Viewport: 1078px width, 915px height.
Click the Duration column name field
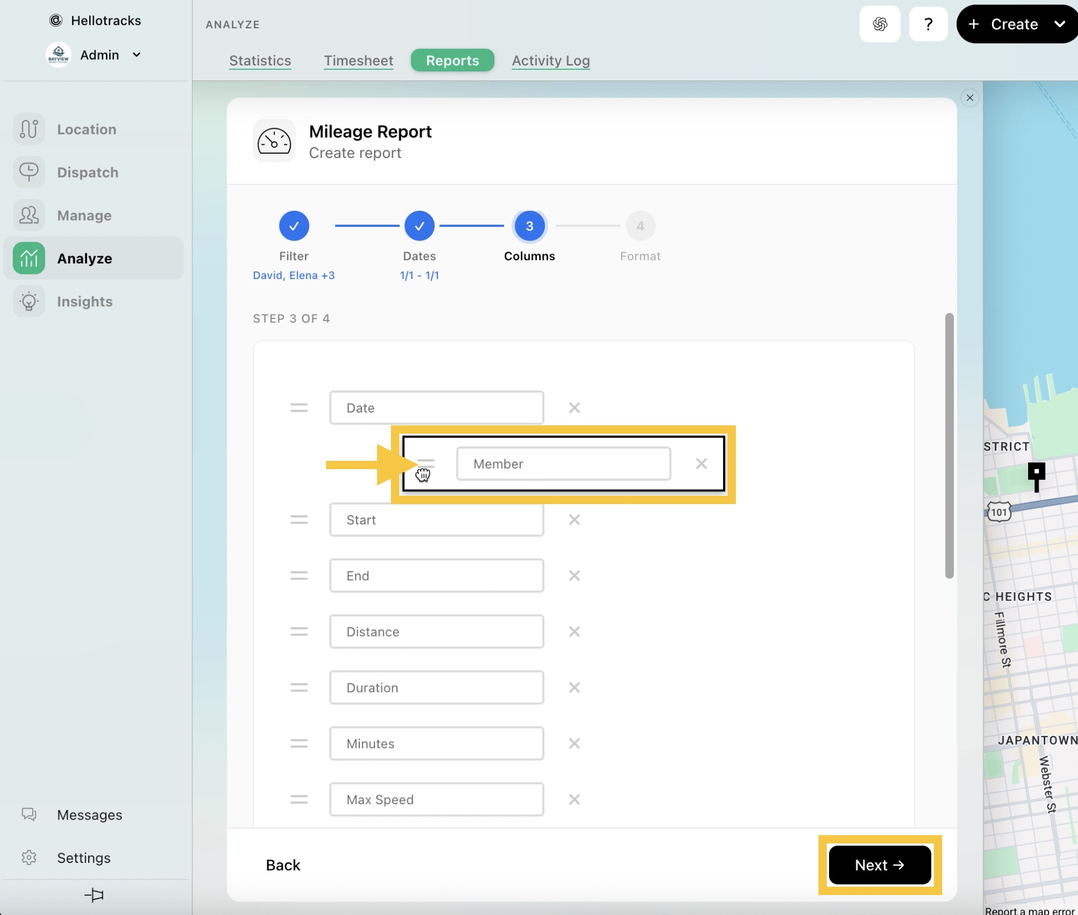tap(436, 688)
